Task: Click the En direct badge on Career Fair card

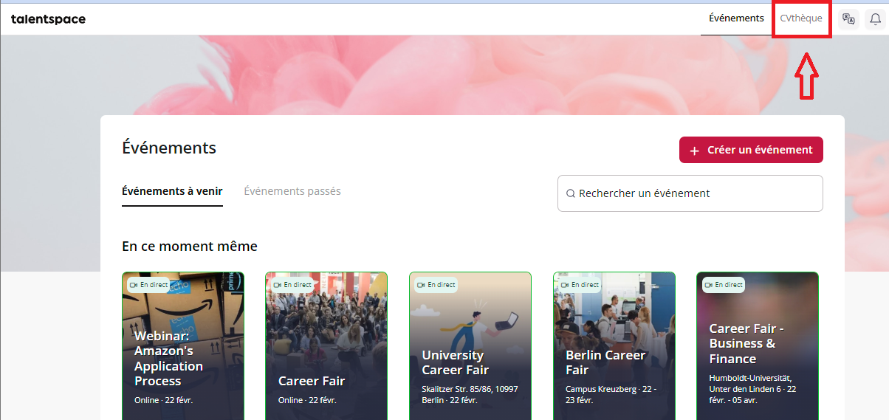Action: click(293, 285)
